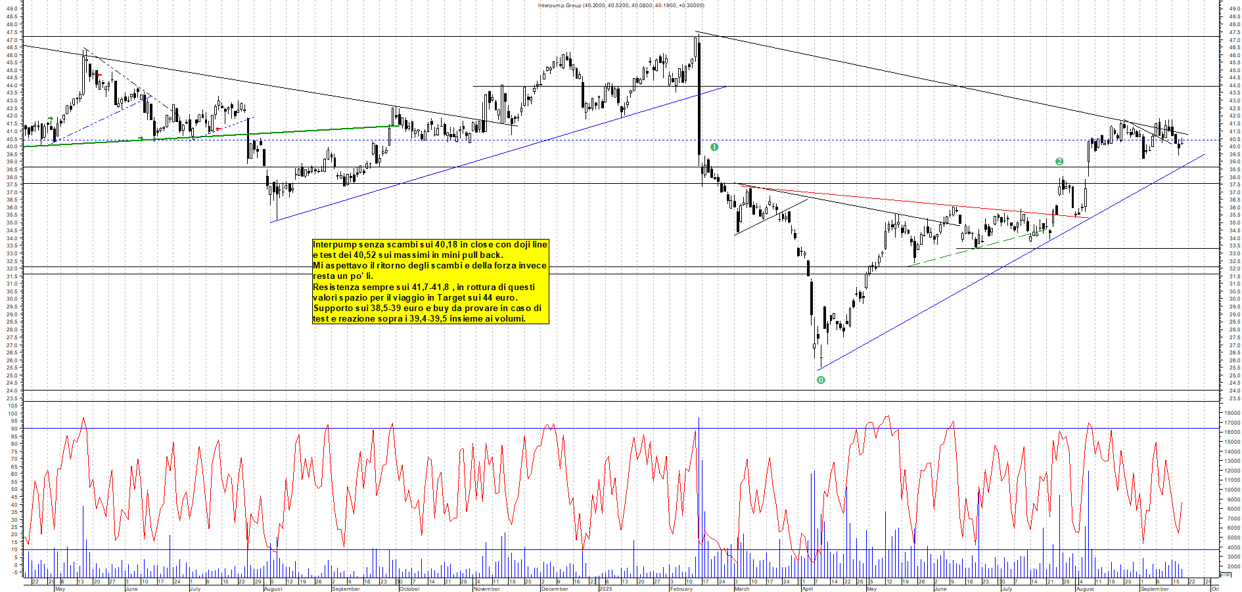Click the 15000 value on the volume axis
Screen dimensions: 1242x592
(x=1232, y=442)
